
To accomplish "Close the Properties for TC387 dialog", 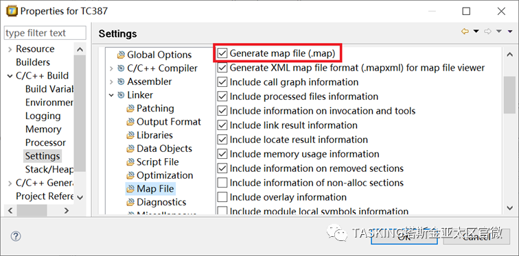I will click(501, 11).
